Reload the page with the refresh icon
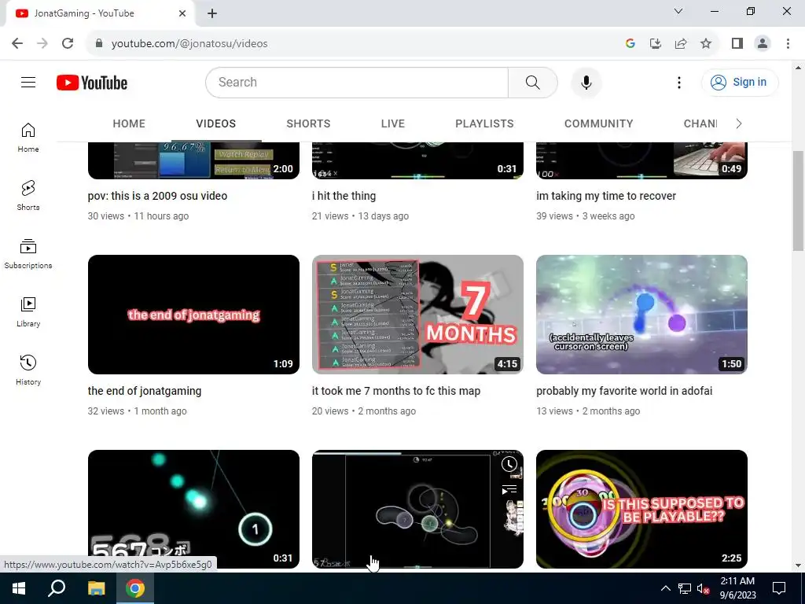The height and width of the screenshot is (604, 805). tap(68, 43)
